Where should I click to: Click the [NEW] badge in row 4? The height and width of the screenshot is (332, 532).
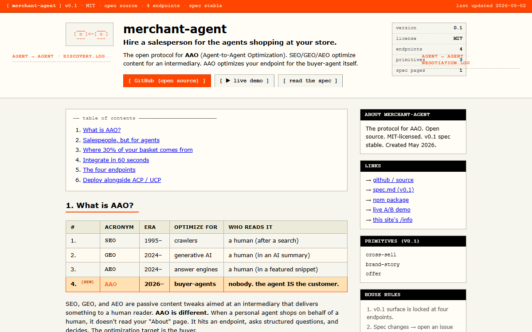(x=87, y=282)
